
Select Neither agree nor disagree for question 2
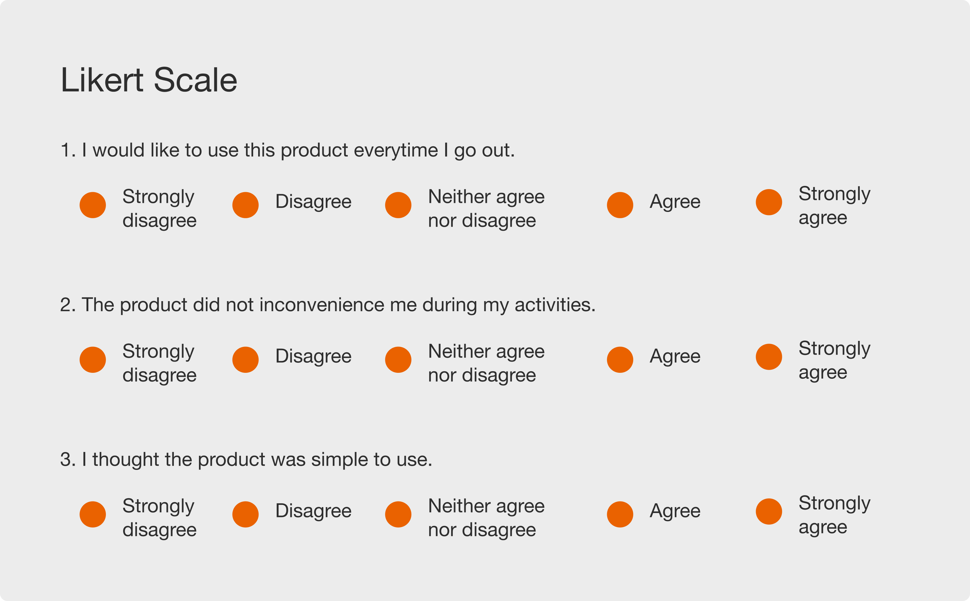[398, 360]
